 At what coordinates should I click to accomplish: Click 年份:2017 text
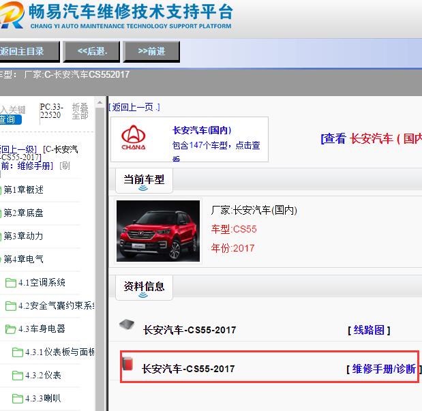coord(232,248)
